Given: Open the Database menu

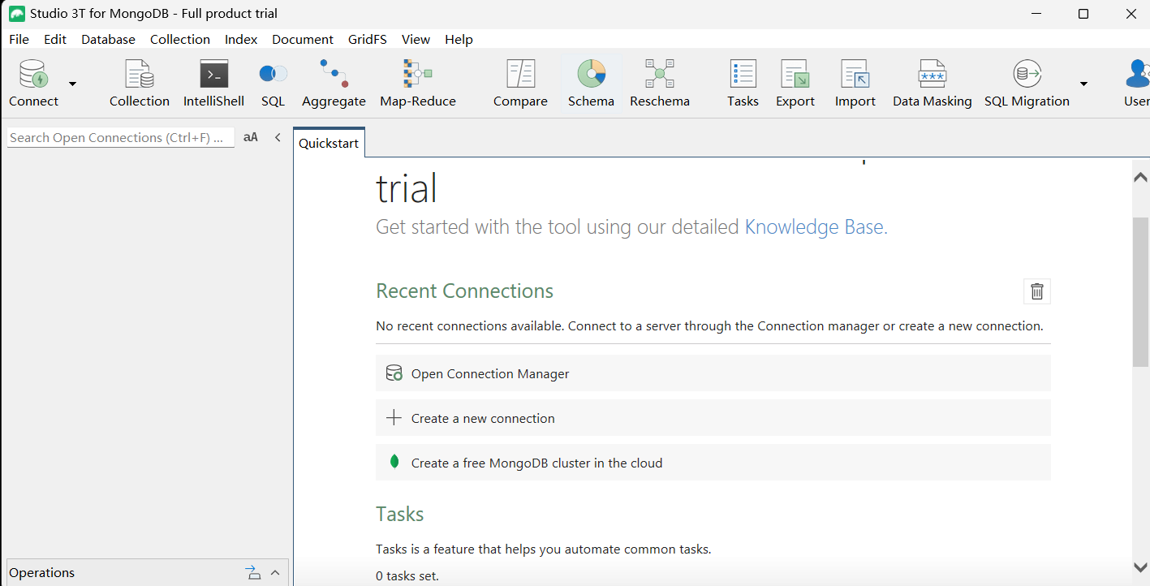Looking at the screenshot, I should (108, 39).
